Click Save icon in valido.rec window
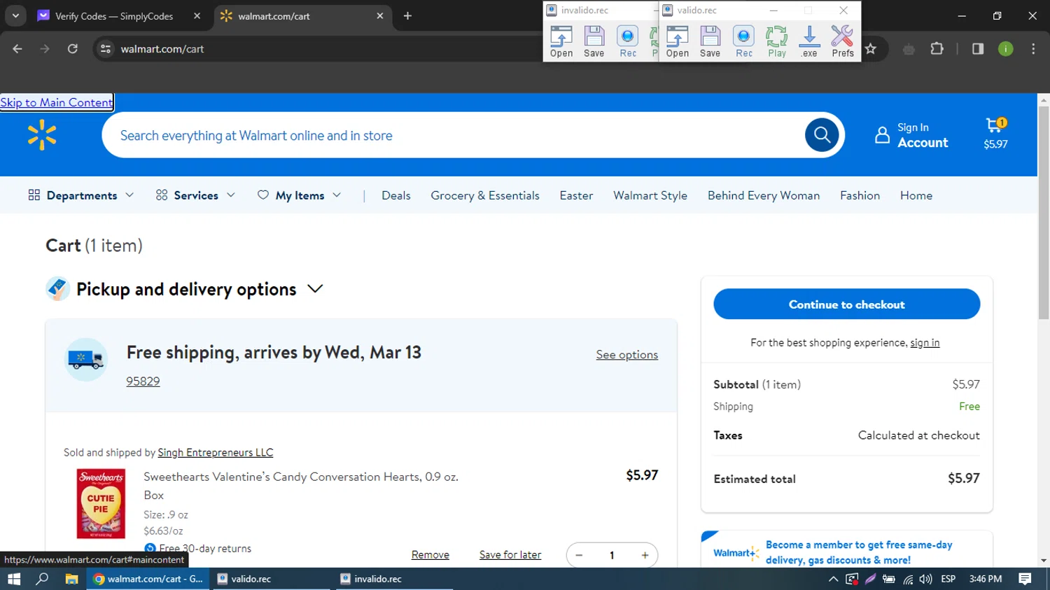This screenshot has height=590, width=1050. (710, 41)
